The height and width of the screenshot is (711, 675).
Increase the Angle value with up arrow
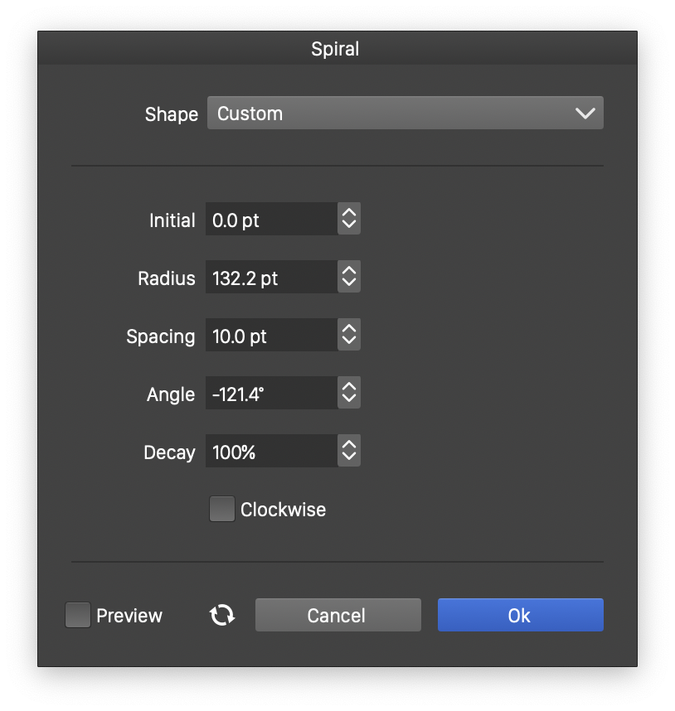click(349, 387)
